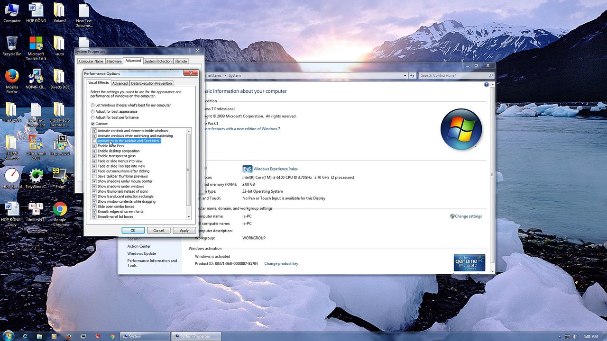Open Performance Information and Tools link
Viewport: 607px width, 341px height.
point(152,263)
